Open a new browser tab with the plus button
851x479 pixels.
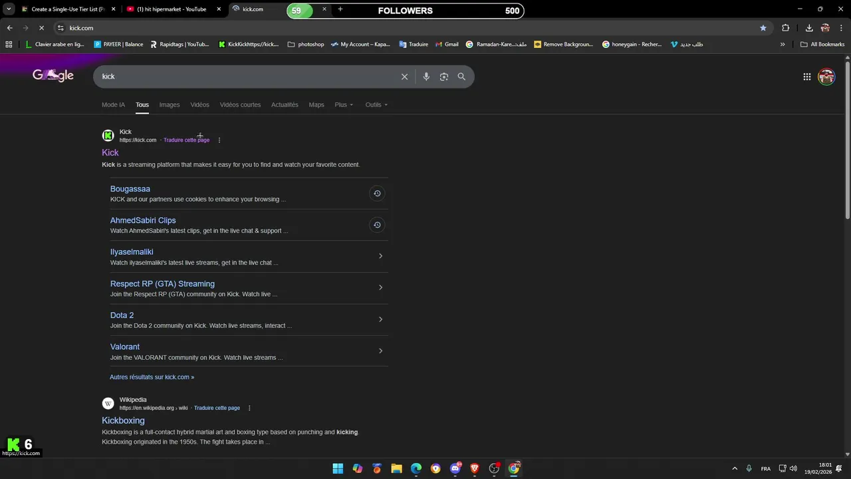(x=340, y=9)
